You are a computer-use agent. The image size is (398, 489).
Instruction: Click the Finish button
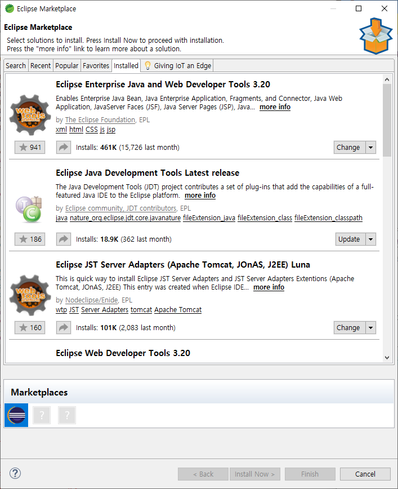click(x=310, y=474)
